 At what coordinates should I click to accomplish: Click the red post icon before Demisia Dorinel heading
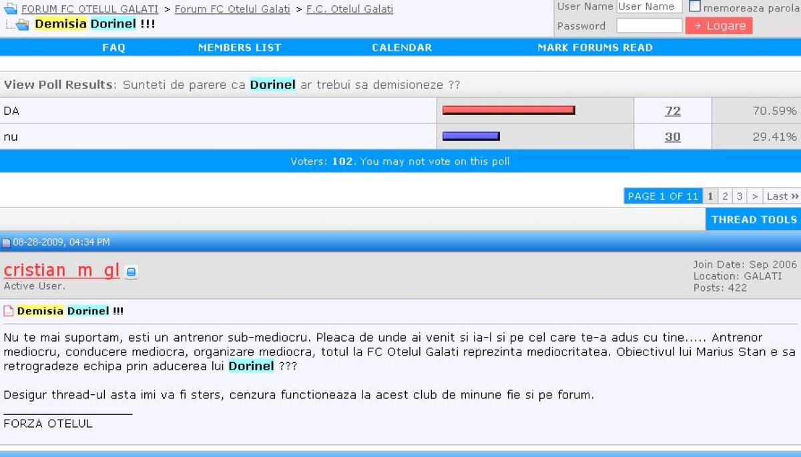click(7, 310)
